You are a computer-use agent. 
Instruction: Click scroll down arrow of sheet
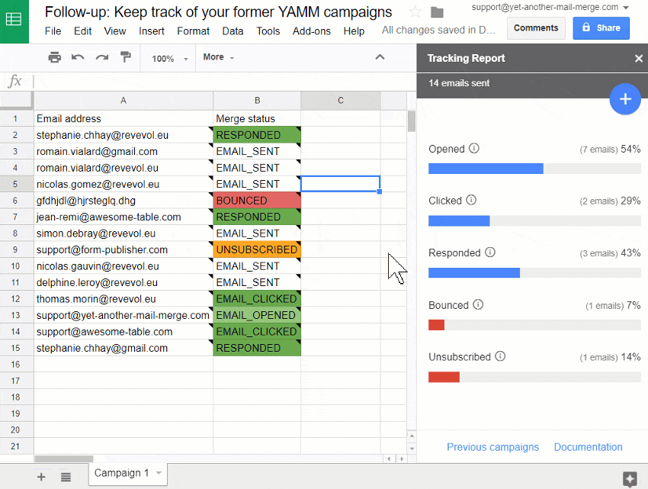pyautogui.click(x=412, y=449)
